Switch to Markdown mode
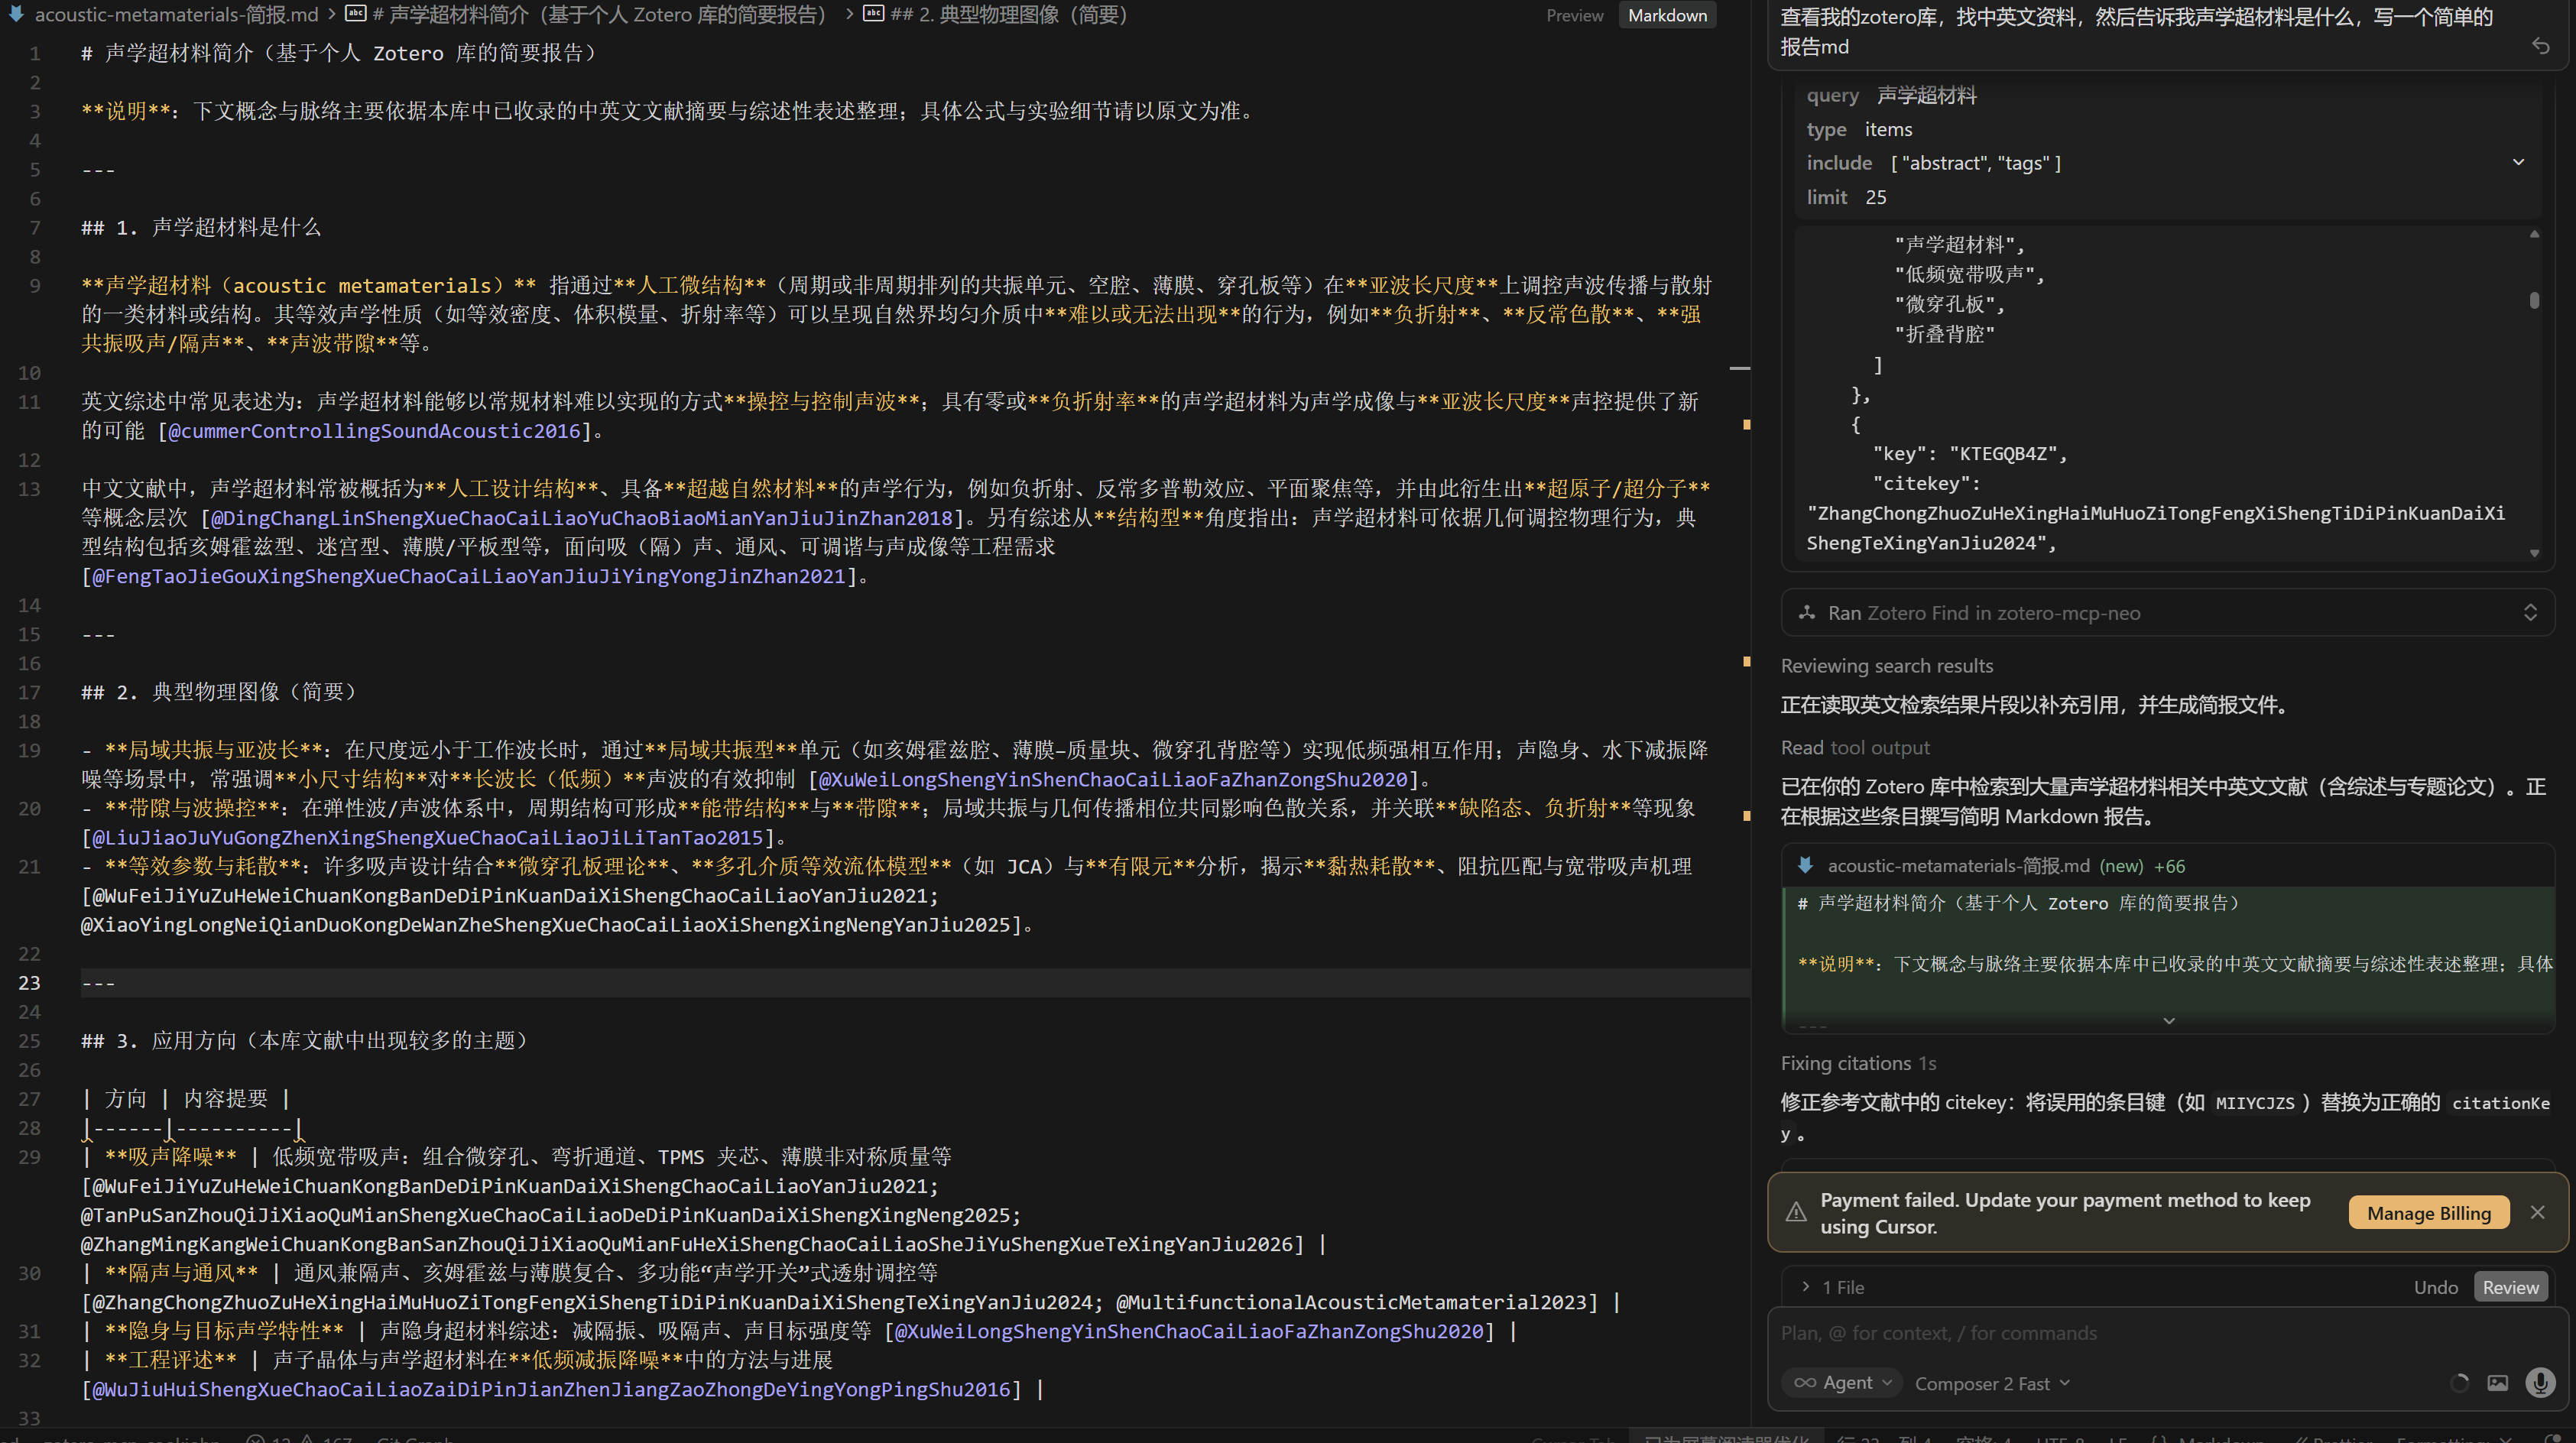Screen dimensions: 2576x1443 [x=1667, y=15]
